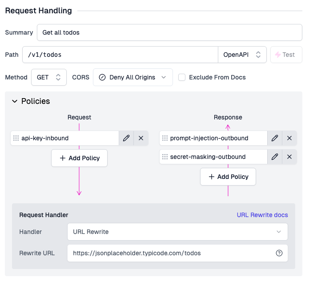The height and width of the screenshot is (285, 309).
Task: Click the Rewrite URL help icon
Action: click(x=279, y=253)
